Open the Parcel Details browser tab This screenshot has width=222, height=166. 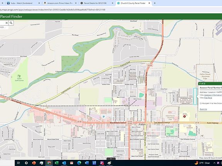95,3
